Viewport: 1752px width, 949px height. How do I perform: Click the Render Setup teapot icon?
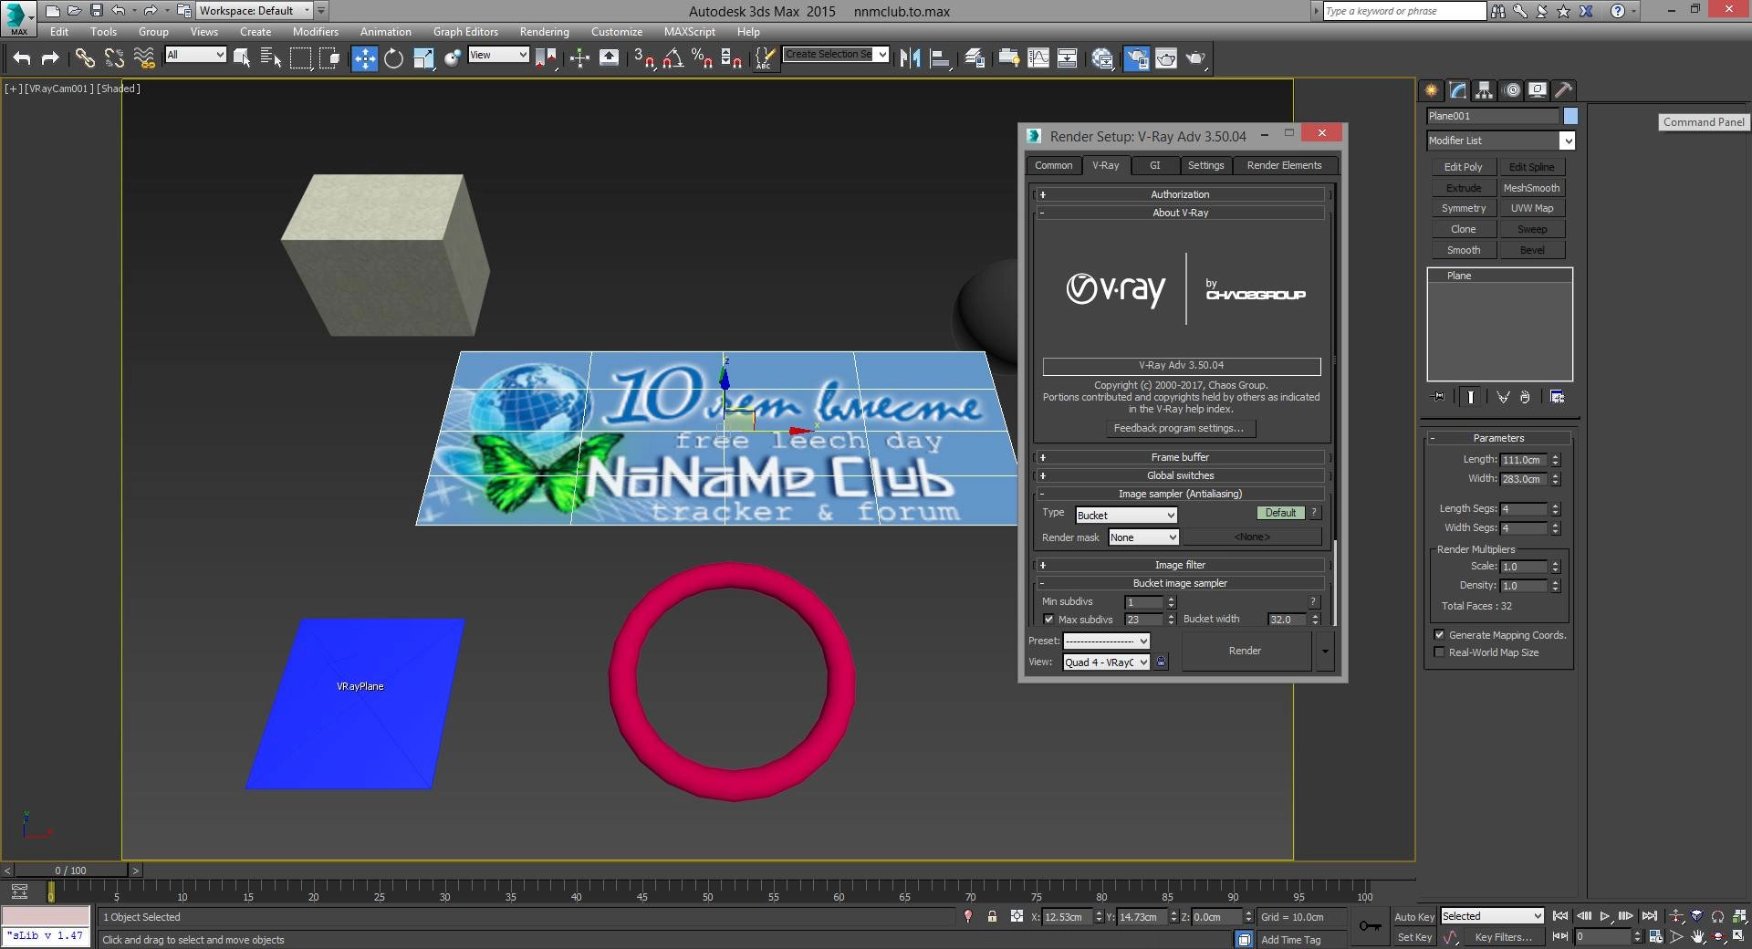1136,58
